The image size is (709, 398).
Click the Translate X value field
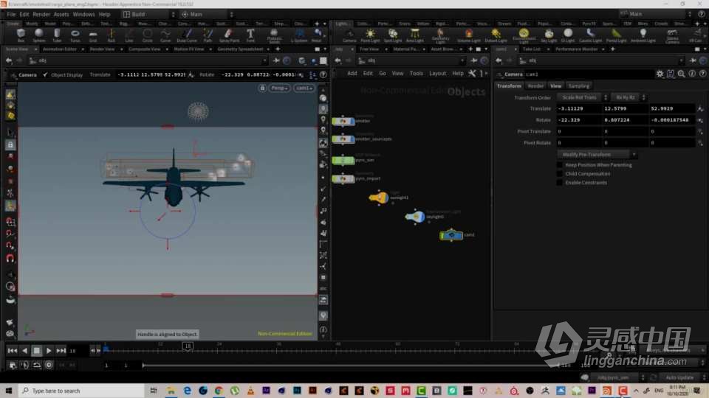tap(579, 109)
